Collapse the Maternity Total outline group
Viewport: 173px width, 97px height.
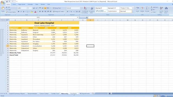[3, 53]
